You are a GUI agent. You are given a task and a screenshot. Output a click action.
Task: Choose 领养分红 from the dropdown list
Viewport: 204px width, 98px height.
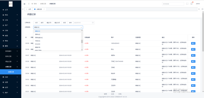click(57, 35)
